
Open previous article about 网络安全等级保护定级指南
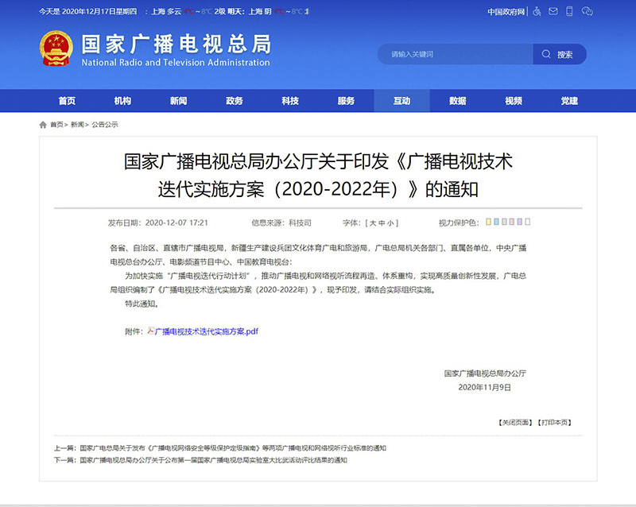click(233, 447)
